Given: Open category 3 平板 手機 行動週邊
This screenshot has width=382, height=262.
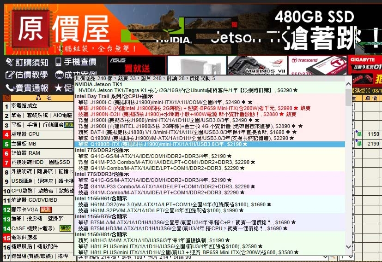Looking at the screenshot, I should [38, 125].
